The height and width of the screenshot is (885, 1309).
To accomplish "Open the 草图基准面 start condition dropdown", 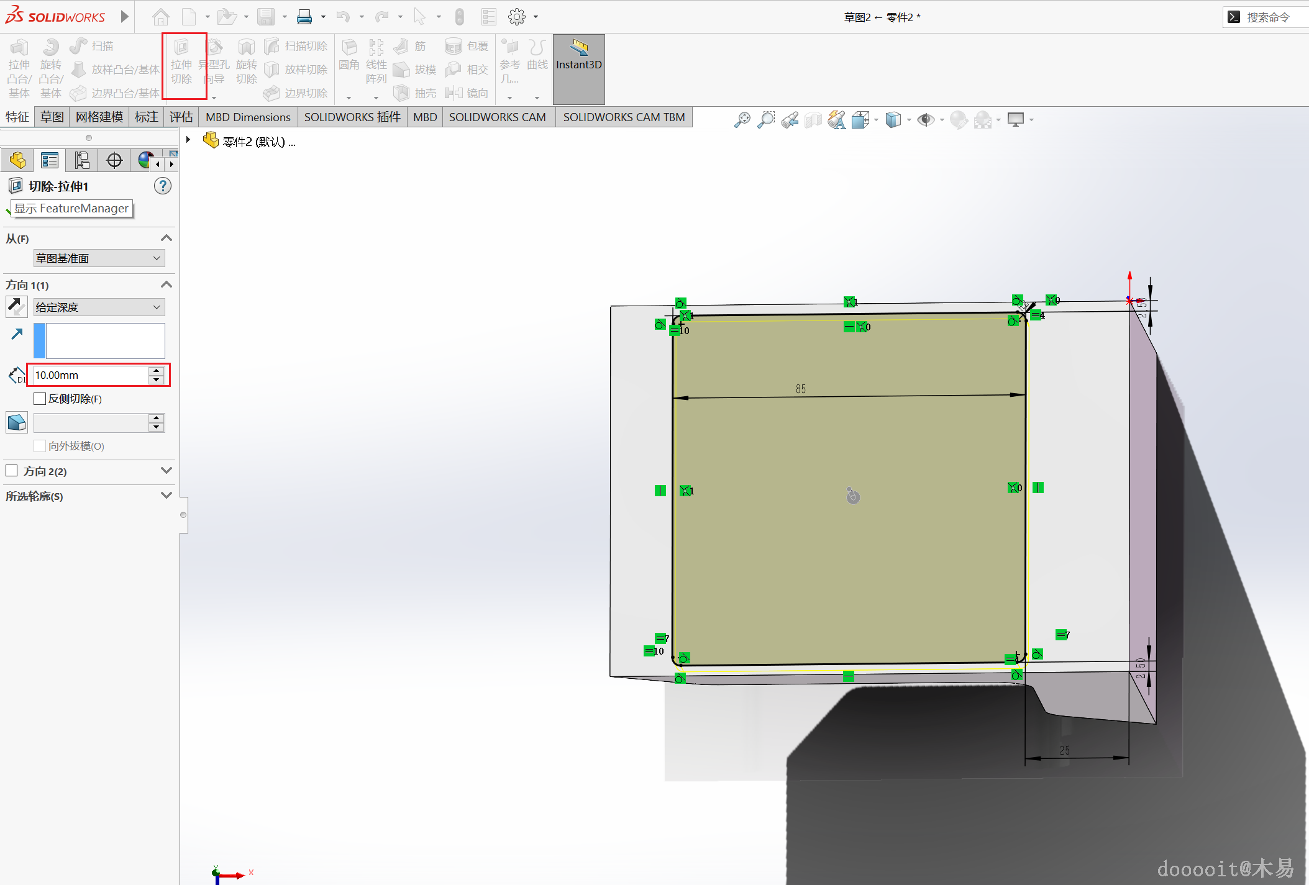I will coord(99,258).
